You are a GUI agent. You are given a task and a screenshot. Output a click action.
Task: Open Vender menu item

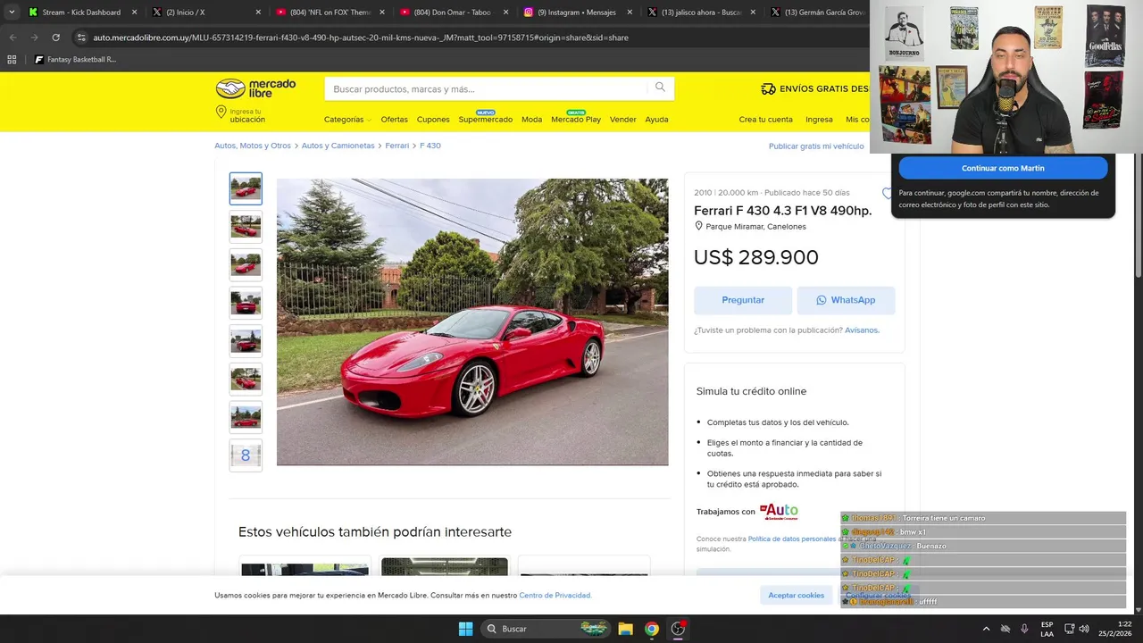623,120
